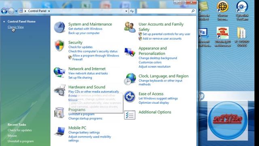Open Network and Internet heading

[x=87, y=69]
